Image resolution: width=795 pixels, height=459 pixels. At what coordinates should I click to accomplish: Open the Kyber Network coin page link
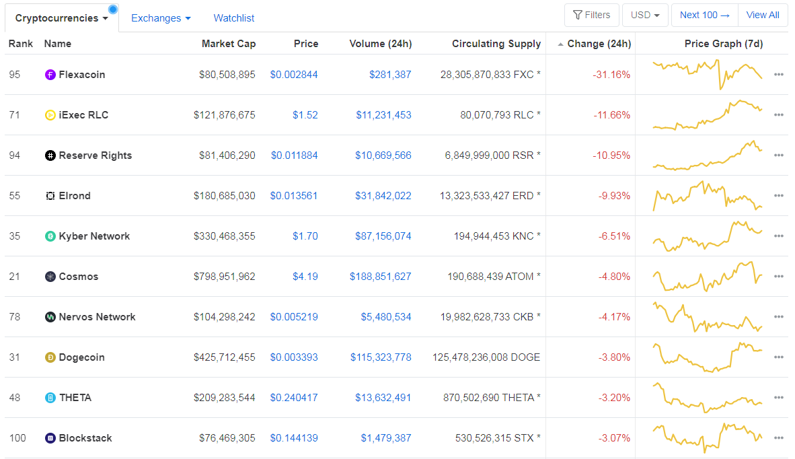coord(94,236)
